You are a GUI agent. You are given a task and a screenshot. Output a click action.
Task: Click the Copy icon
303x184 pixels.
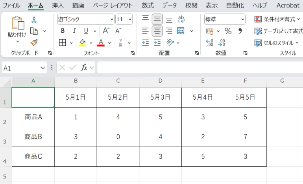tap(34, 31)
